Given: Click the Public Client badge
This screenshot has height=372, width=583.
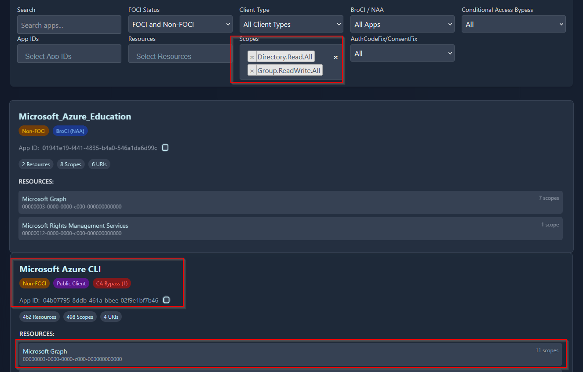Looking at the screenshot, I should [71, 284].
